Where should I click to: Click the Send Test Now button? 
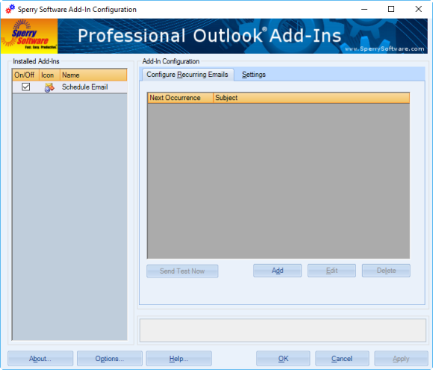pos(182,271)
